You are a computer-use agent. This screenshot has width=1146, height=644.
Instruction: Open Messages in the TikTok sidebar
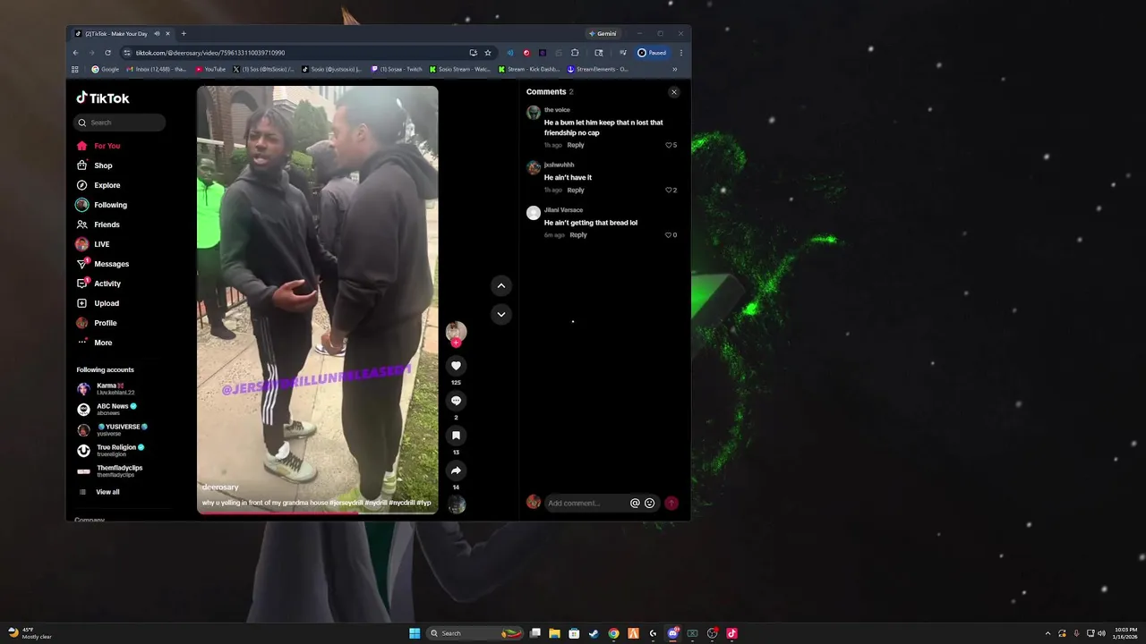pos(103,264)
